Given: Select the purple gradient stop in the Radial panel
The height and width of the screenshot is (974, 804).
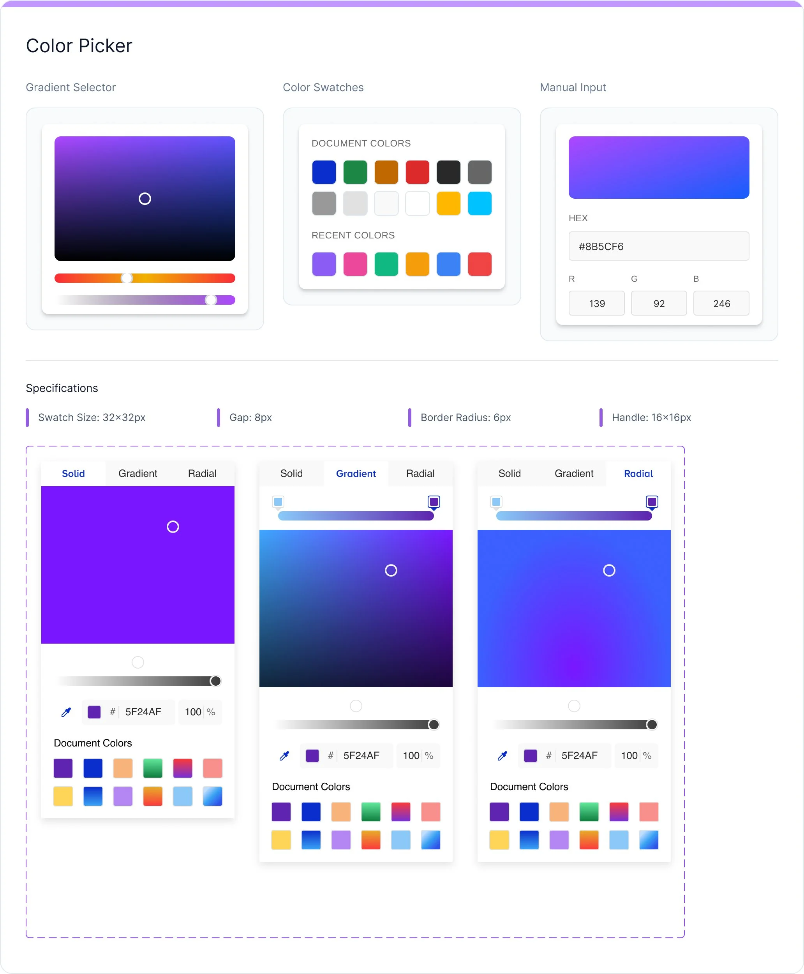Looking at the screenshot, I should point(652,501).
